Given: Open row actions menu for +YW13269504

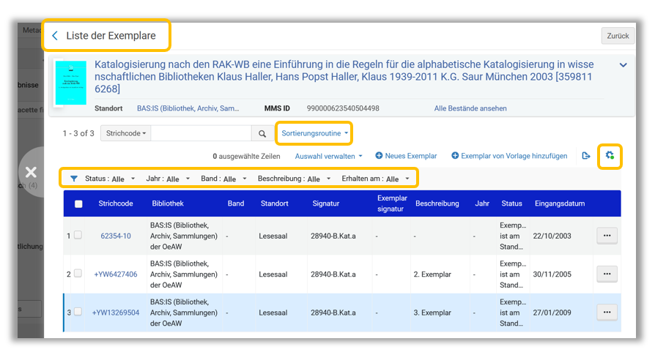Looking at the screenshot, I should click(x=607, y=313).
